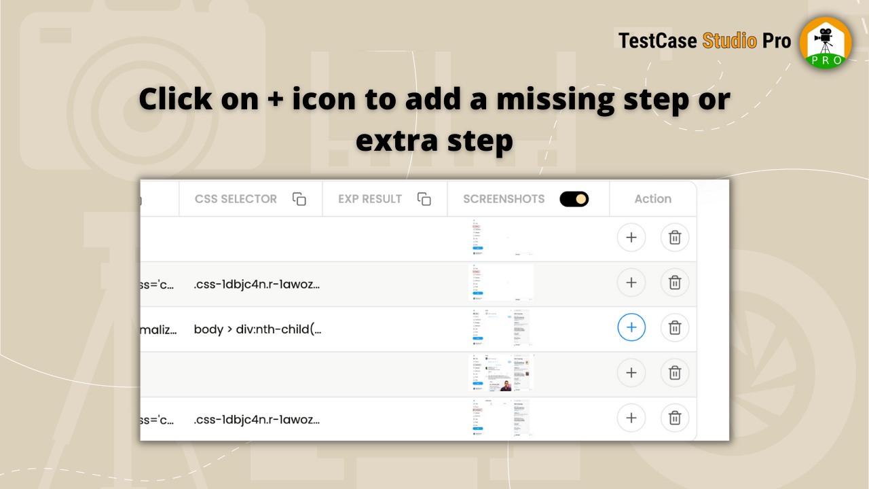Click the Action column header
This screenshot has width=869, height=489.
[652, 199]
